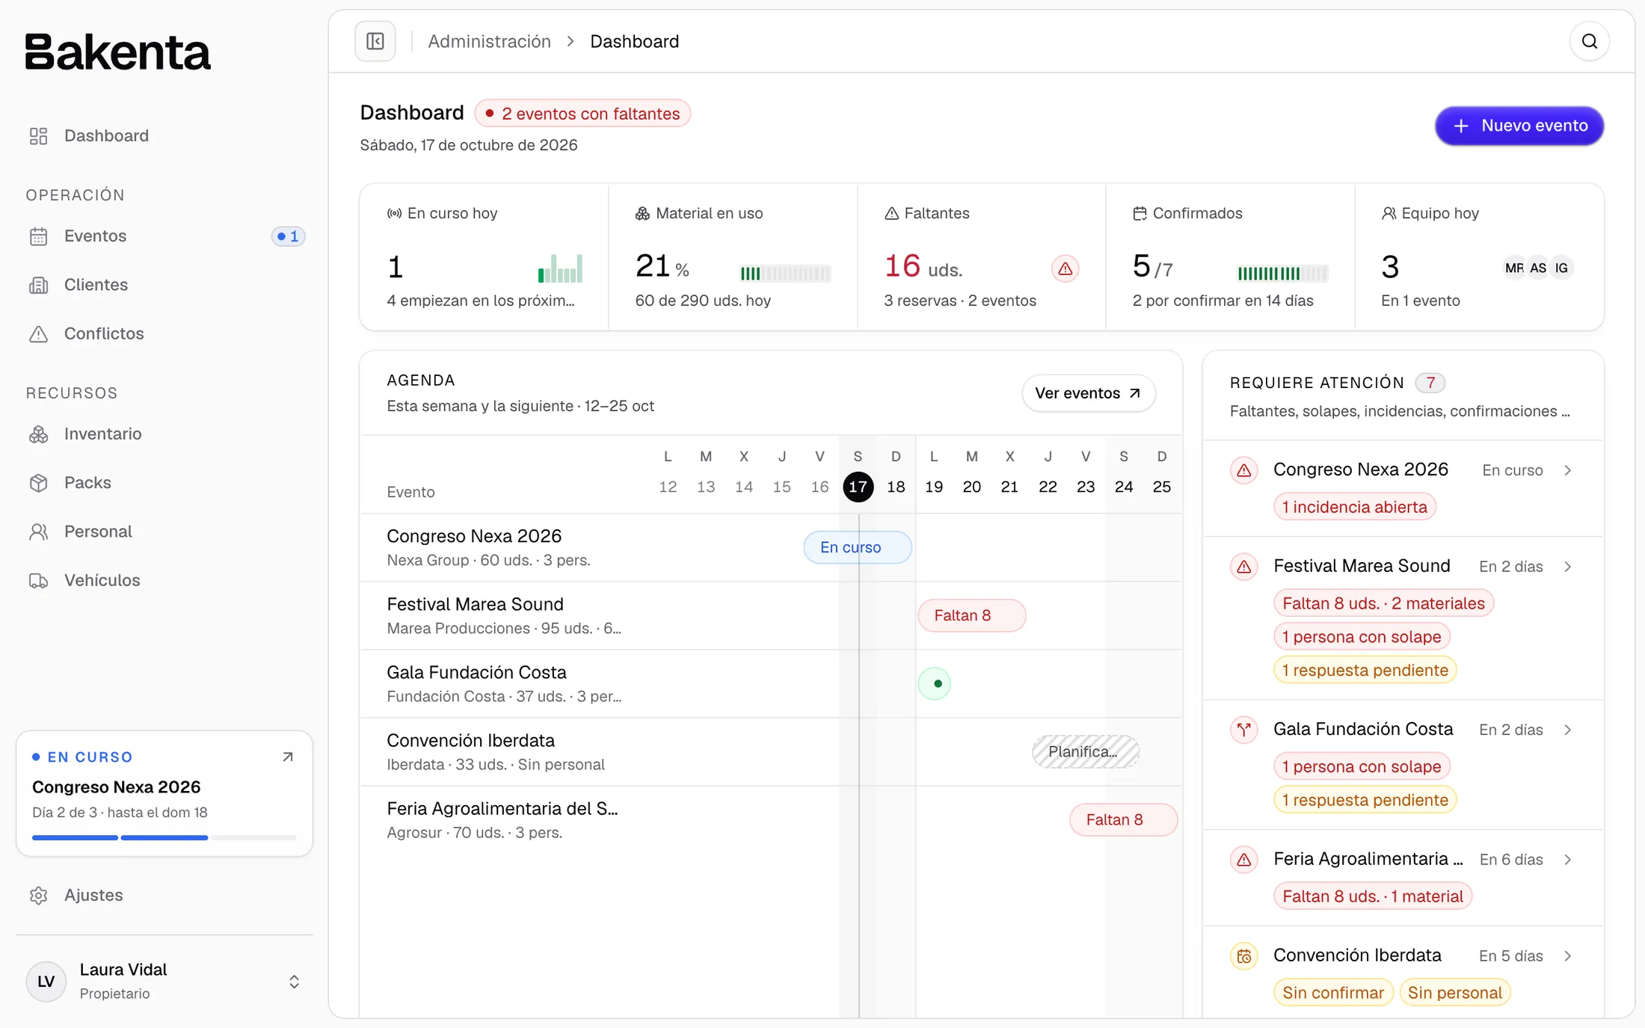Click the IG team avatar

[x=1561, y=268]
